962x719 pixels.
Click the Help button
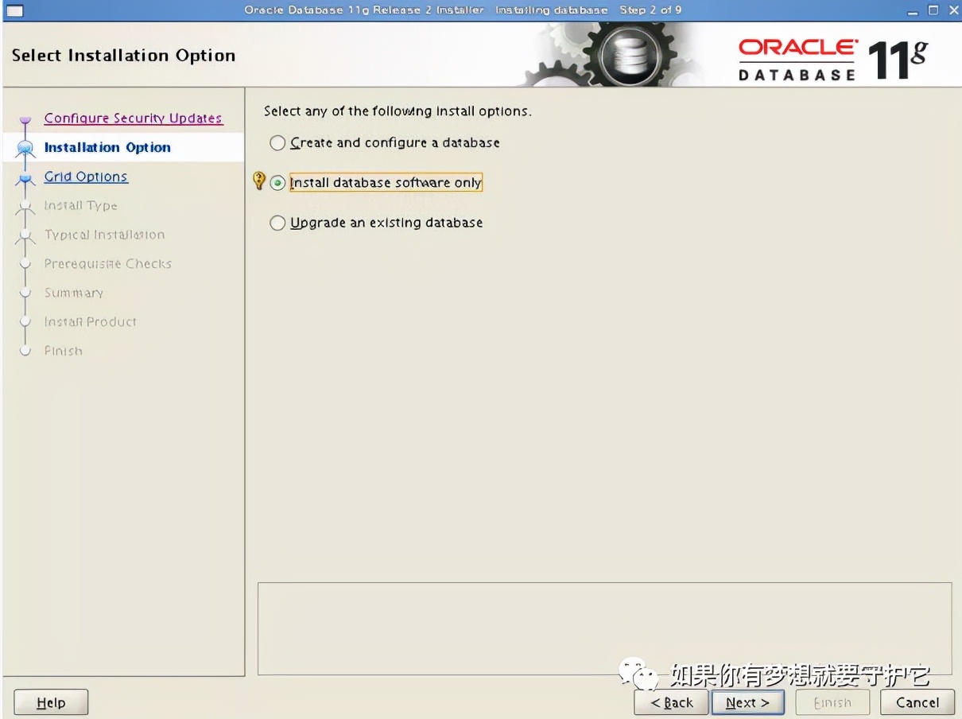51,702
